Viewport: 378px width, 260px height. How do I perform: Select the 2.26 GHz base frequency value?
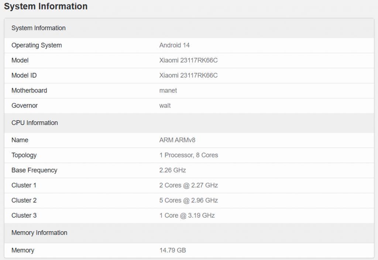pos(172,170)
